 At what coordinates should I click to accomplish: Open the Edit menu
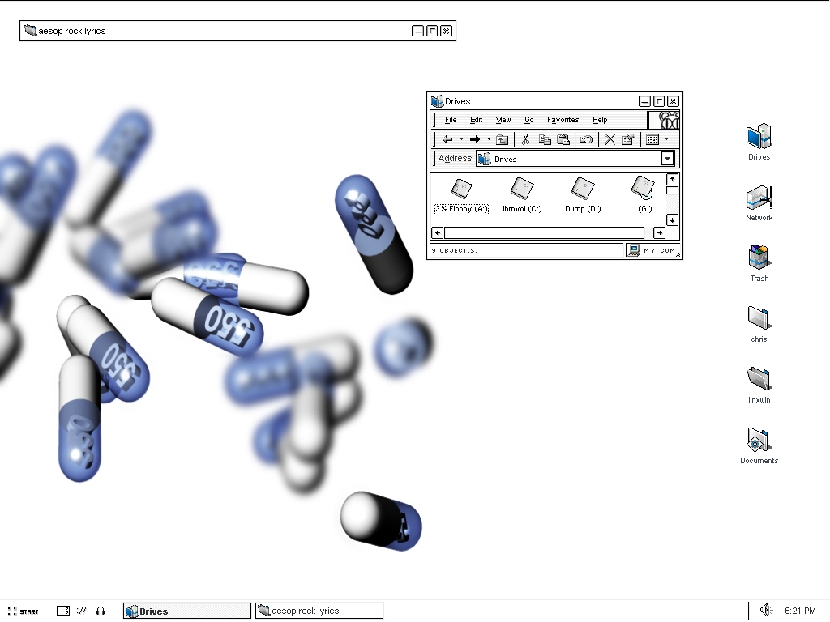pos(477,120)
